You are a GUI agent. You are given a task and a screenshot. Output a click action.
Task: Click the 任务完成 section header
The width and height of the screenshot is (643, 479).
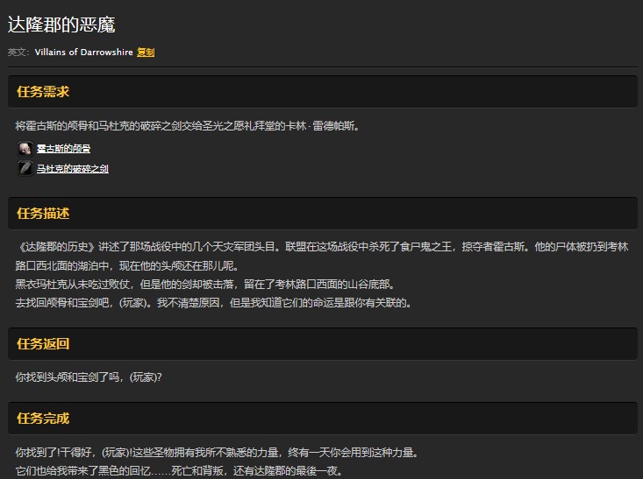[322, 419]
